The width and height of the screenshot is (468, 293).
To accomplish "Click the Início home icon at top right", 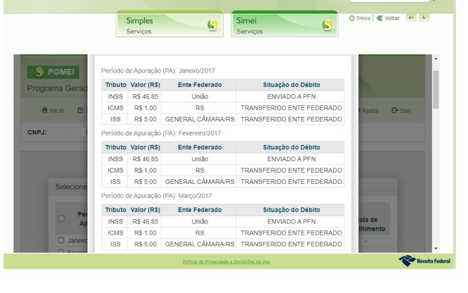I will point(352,18).
